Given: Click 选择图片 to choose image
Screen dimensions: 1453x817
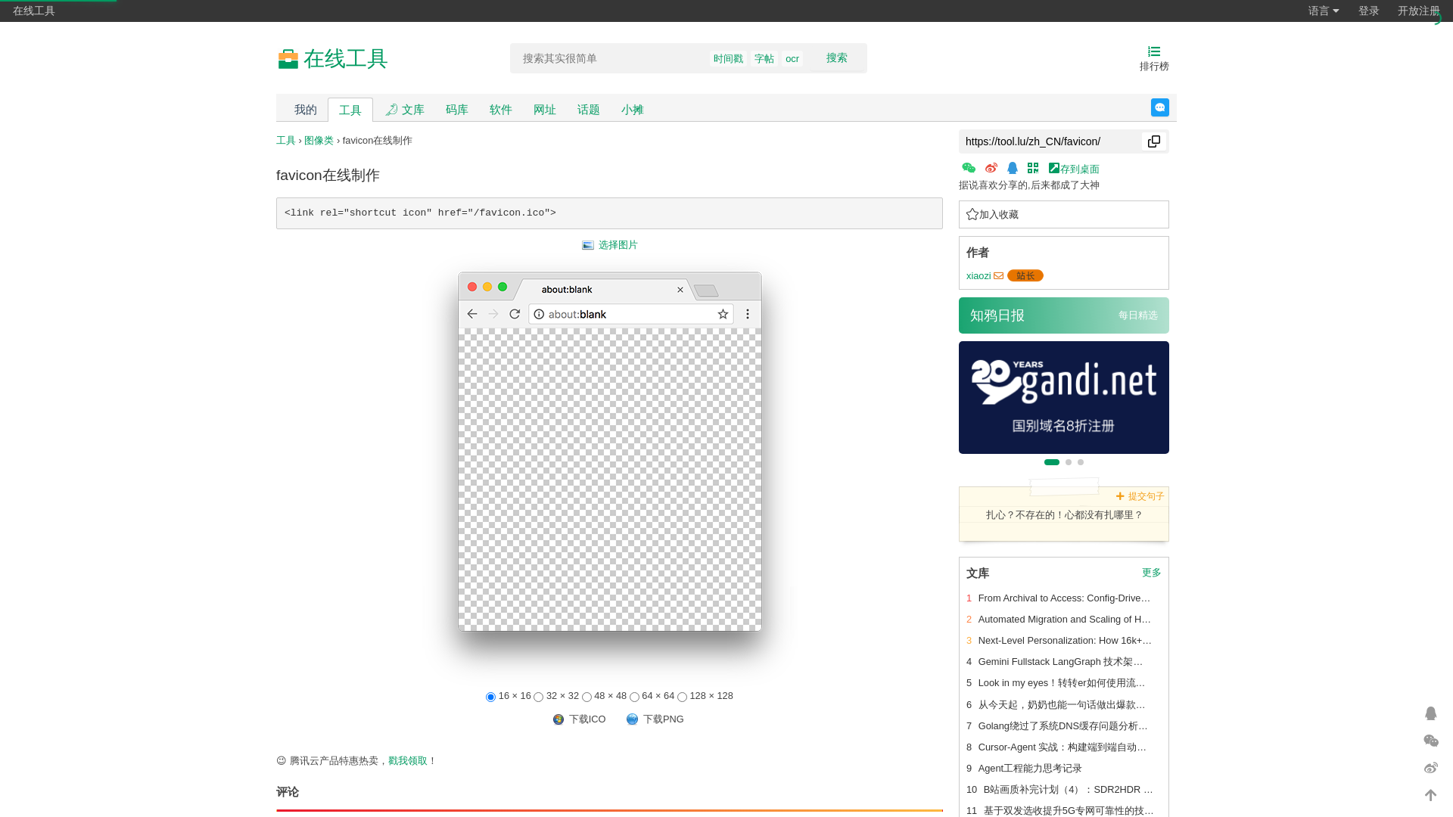Looking at the screenshot, I should point(610,245).
